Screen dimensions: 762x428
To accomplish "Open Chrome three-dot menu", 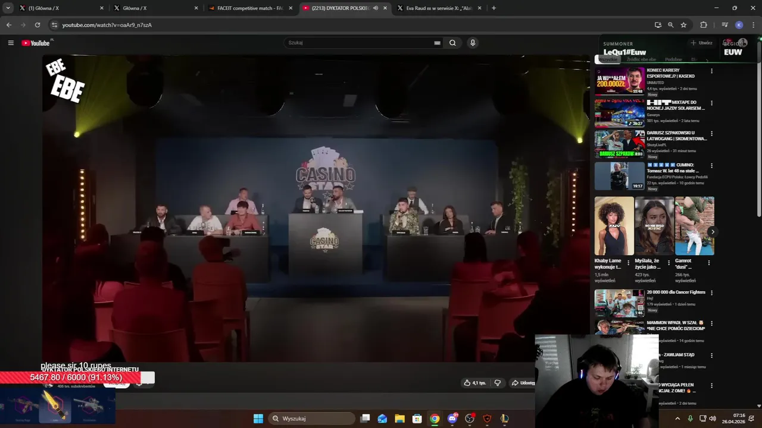I will pyautogui.click(x=754, y=25).
